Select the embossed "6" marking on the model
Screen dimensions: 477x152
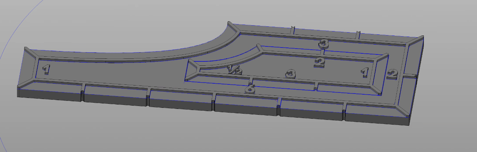tap(250, 88)
